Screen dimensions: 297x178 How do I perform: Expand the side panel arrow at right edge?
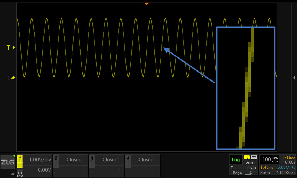pos(294,78)
